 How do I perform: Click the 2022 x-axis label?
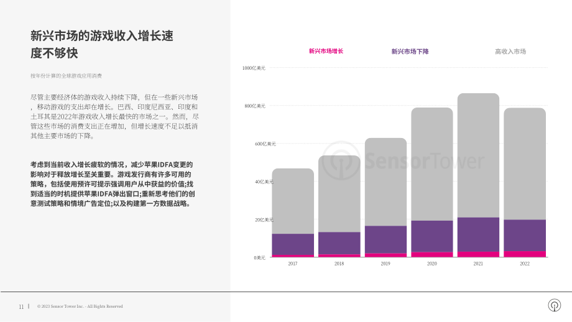(525, 264)
